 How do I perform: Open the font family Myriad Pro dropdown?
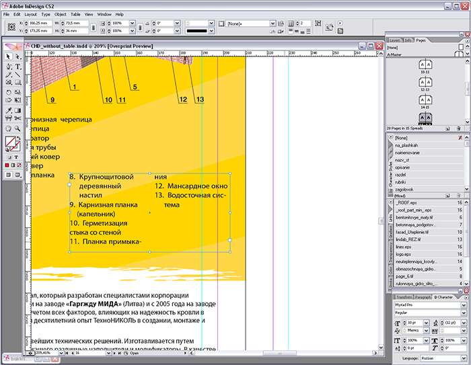pos(464,305)
